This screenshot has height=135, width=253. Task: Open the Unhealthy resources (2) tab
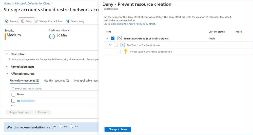point(25,81)
